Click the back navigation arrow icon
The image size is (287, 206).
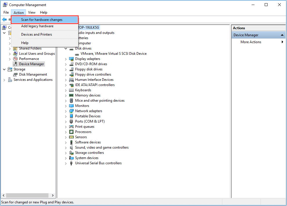pos(4,19)
